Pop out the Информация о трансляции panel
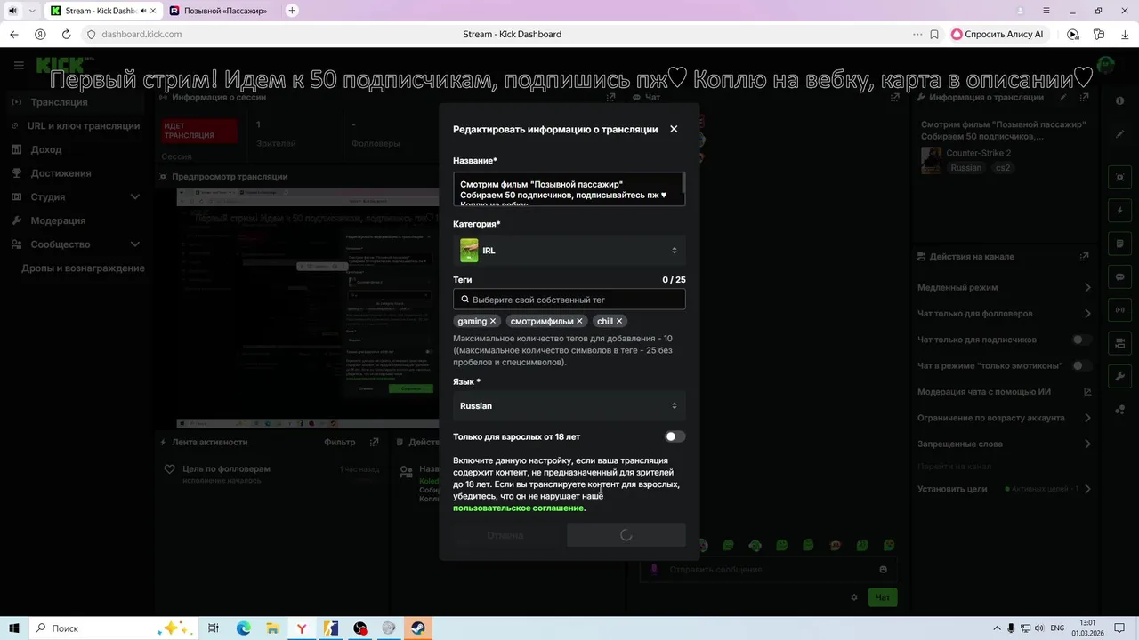This screenshot has width=1139, height=640. pyautogui.click(x=1084, y=98)
